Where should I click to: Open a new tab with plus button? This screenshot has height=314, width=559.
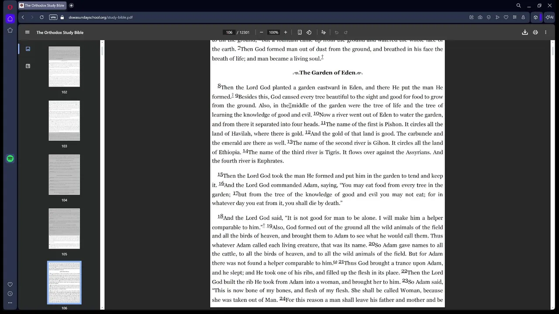point(71,6)
